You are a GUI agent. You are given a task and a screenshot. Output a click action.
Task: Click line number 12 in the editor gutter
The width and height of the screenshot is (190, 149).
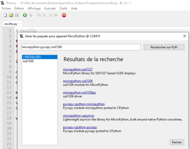(x=9, y=87)
